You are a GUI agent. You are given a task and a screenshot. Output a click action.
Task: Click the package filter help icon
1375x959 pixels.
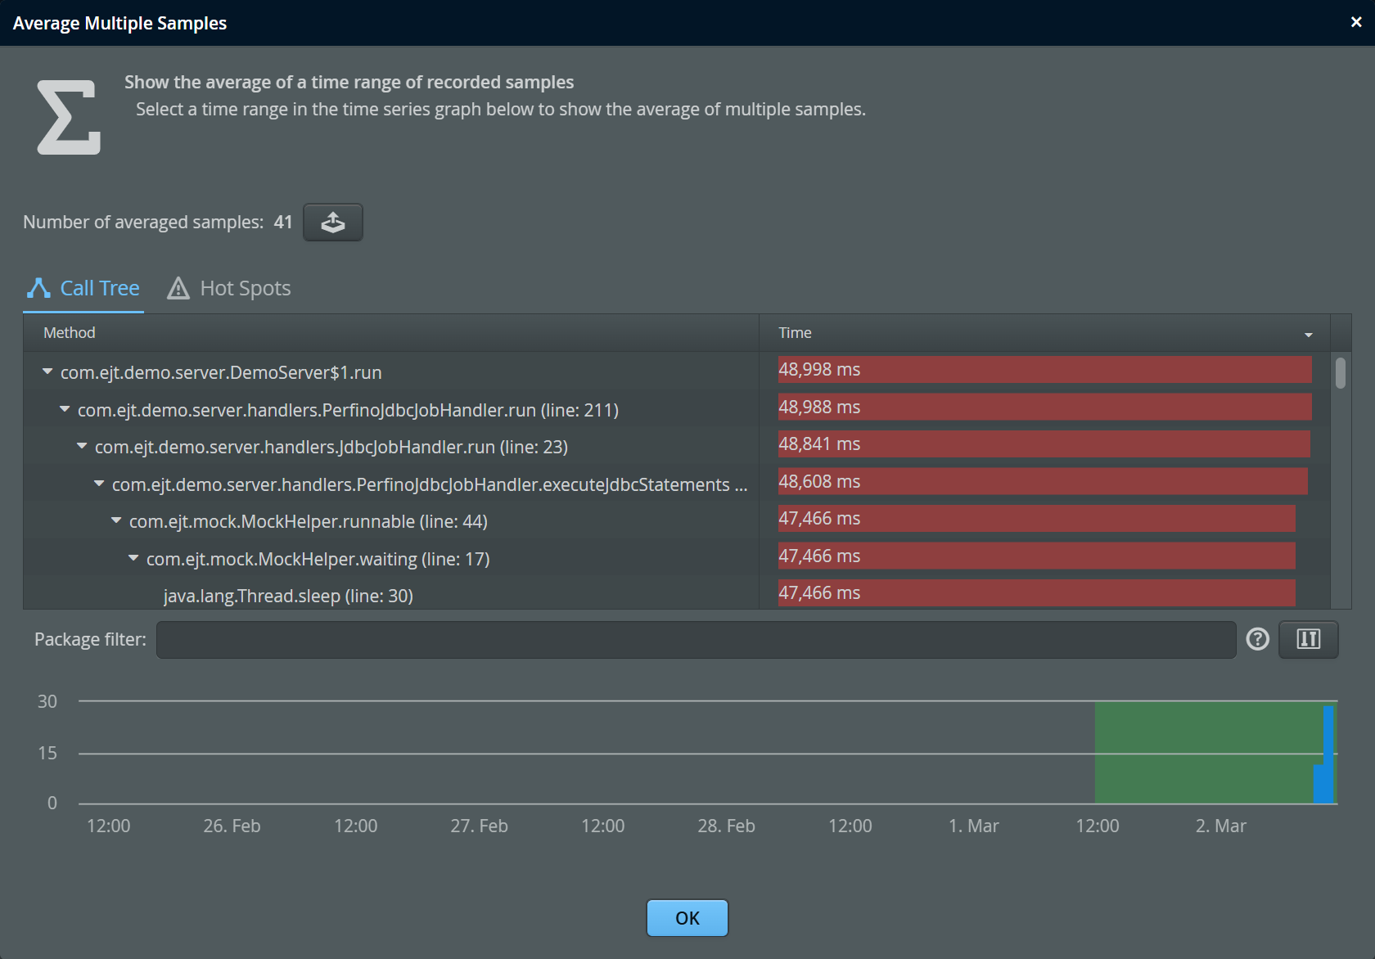[1257, 639]
